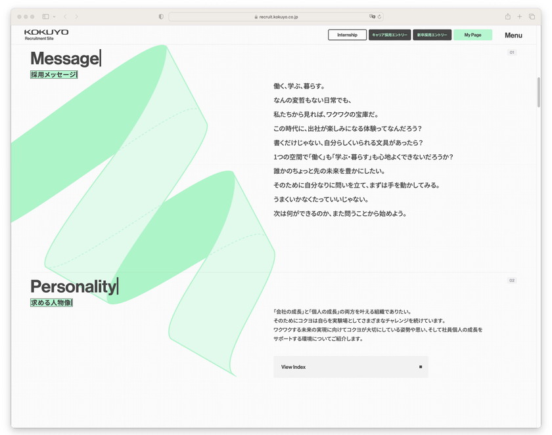Open the site Menu

pyautogui.click(x=513, y=35)
